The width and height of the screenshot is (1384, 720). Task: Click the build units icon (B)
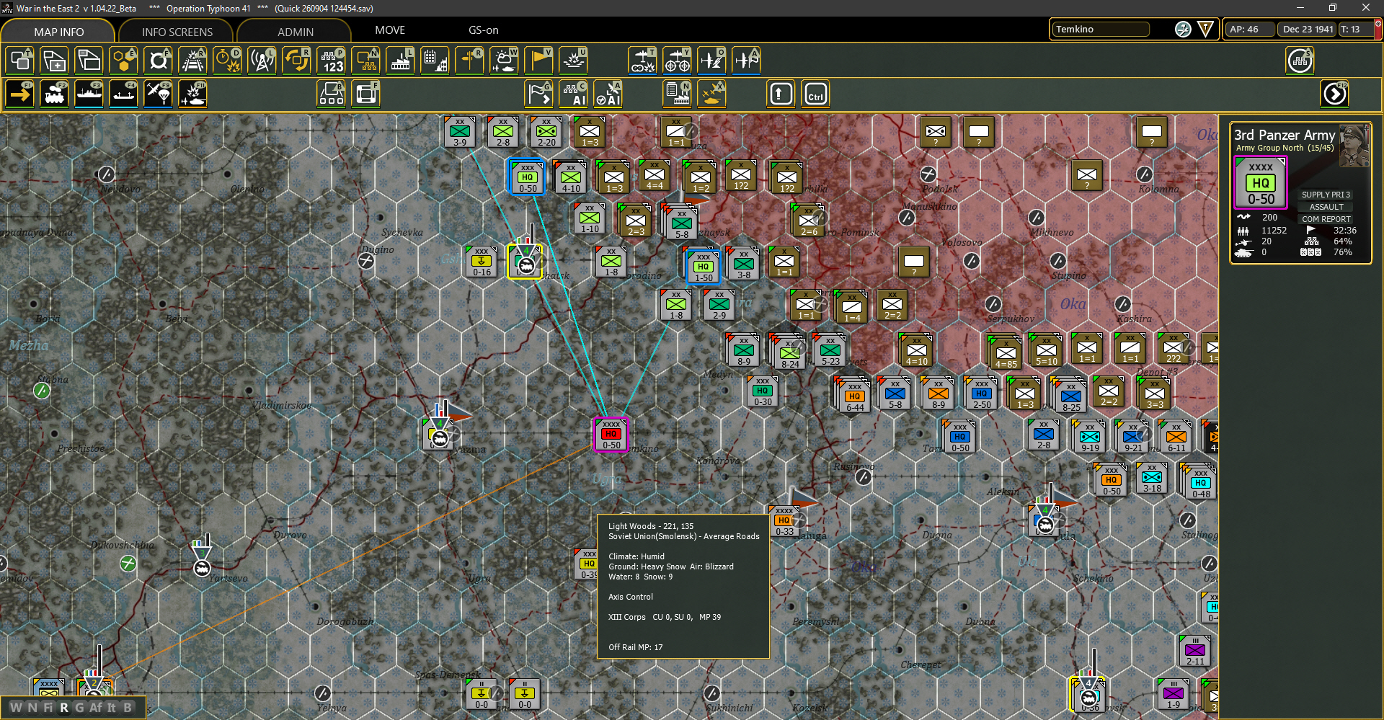[332, 94]
